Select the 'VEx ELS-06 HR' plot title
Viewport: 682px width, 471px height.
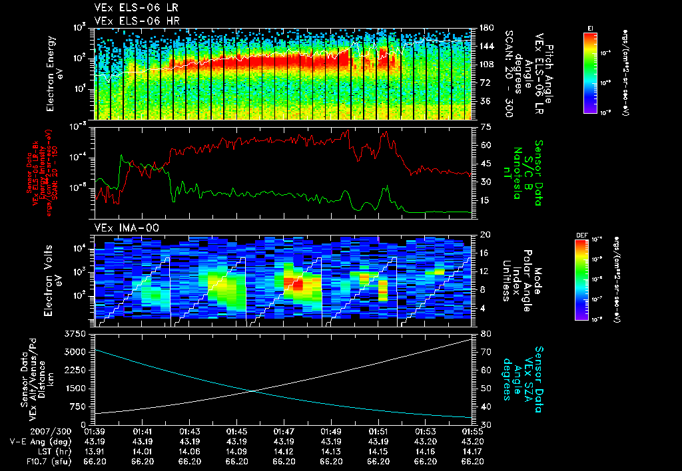click(x=137, y=21)
